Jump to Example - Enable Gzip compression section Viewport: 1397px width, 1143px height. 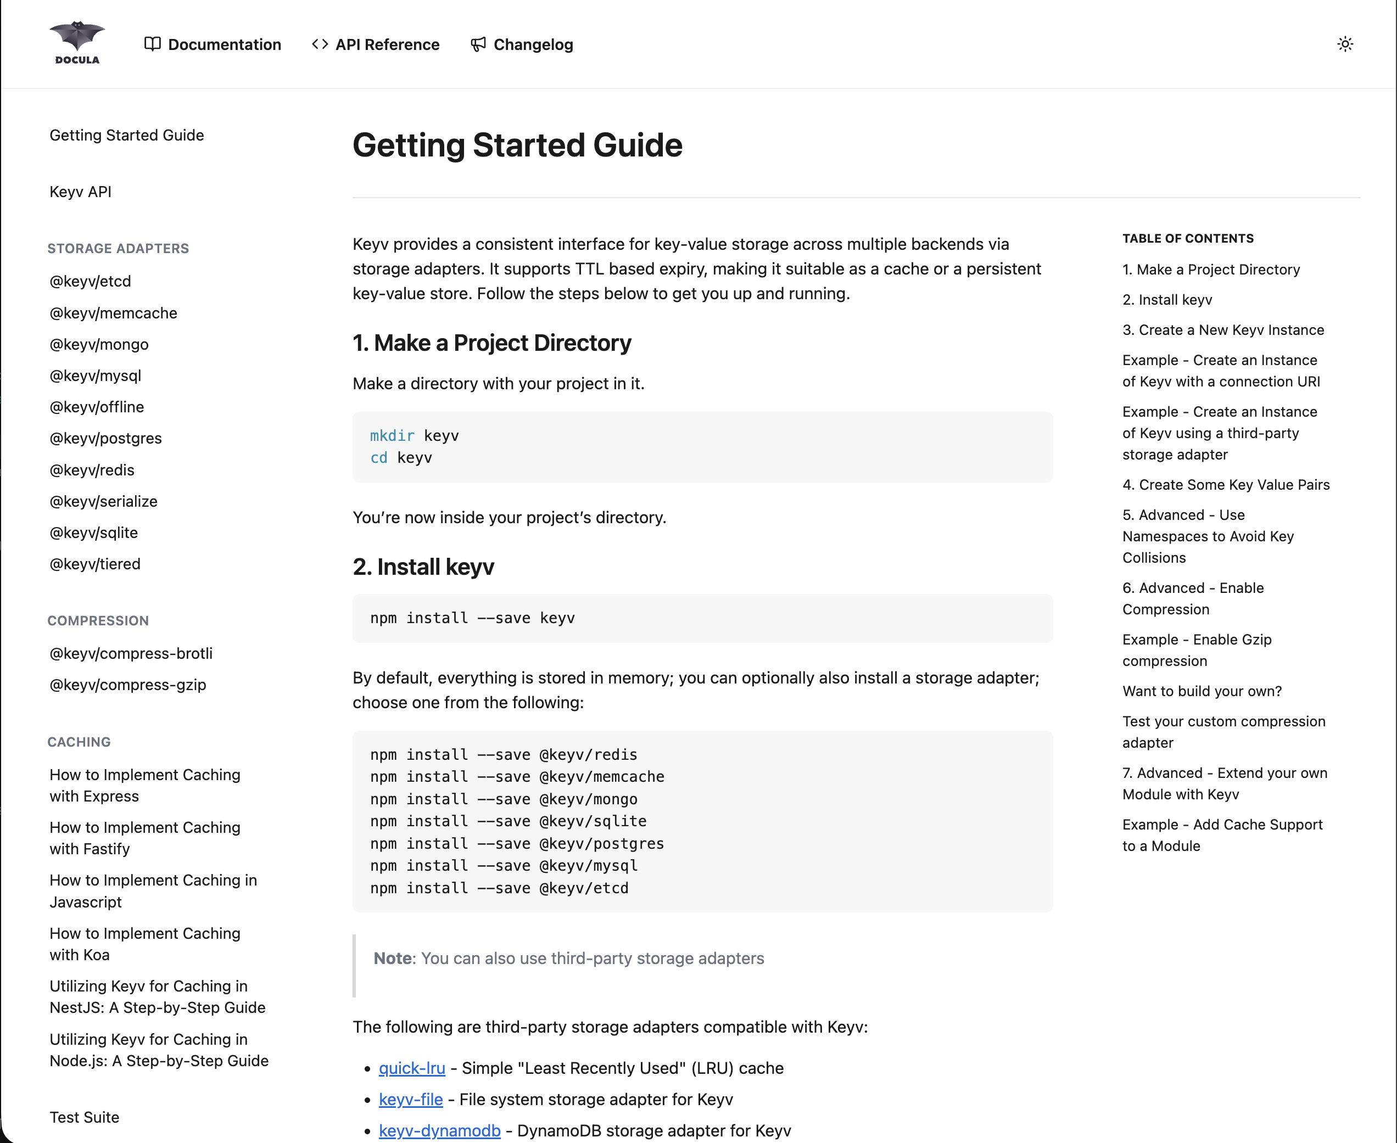1195,650
